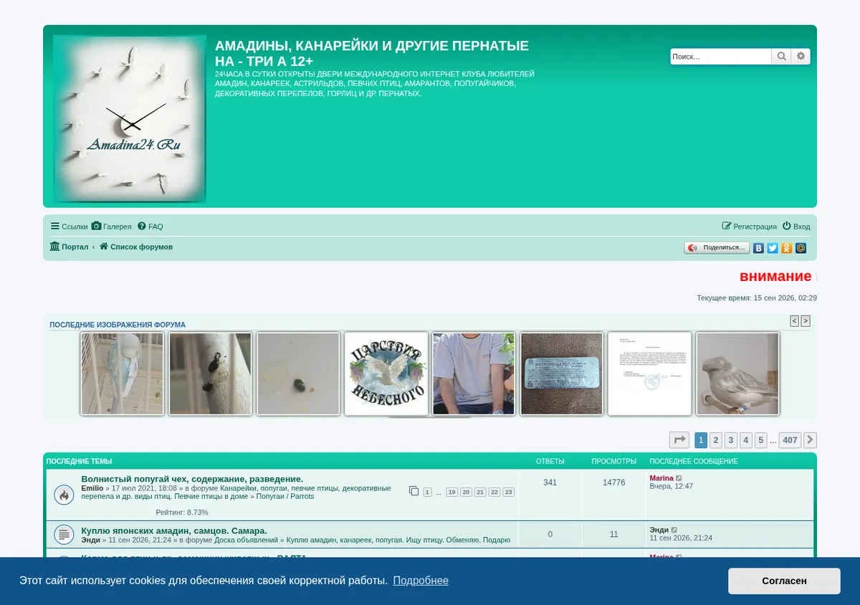
Task: View latest post icon next to Marina
Action: (679, 478)
